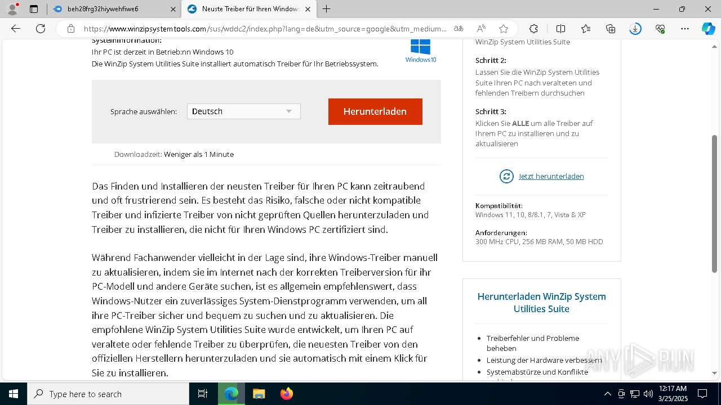Image resolution: width=721 pixels, height=405 pixels.
Task: Open the Copilot sidebar icon
Action: pyautogui.click(x=708, y=29)
